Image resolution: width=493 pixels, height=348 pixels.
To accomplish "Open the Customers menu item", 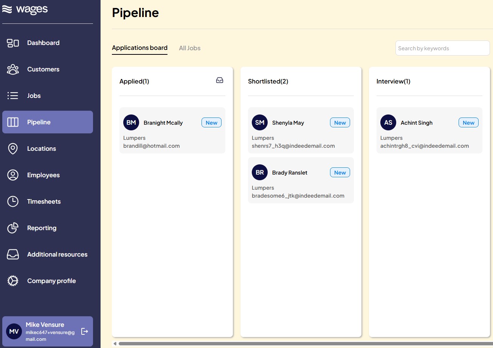I will click(48, 70).
